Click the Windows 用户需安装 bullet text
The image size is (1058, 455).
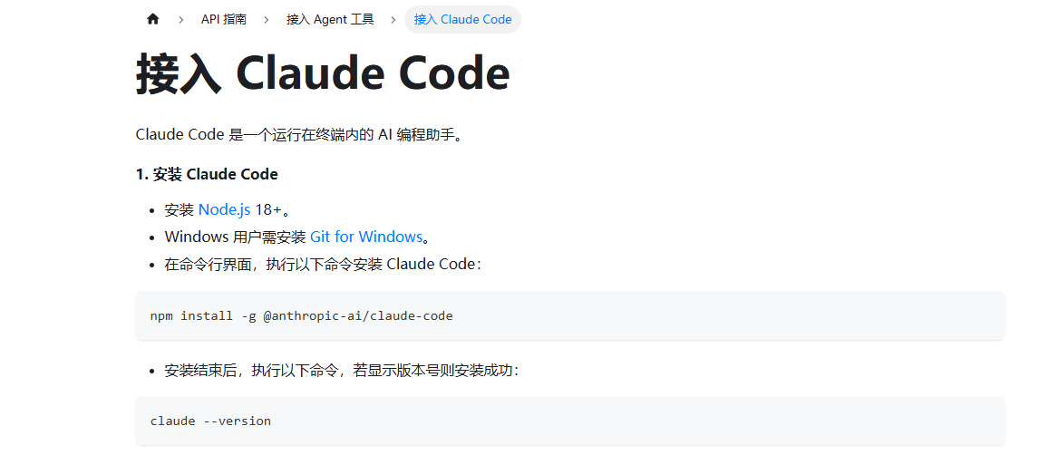click(297, 237)
